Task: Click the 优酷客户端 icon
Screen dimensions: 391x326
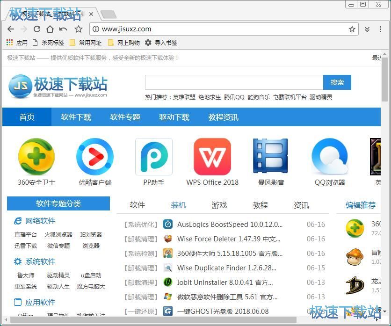Action: 95,156
